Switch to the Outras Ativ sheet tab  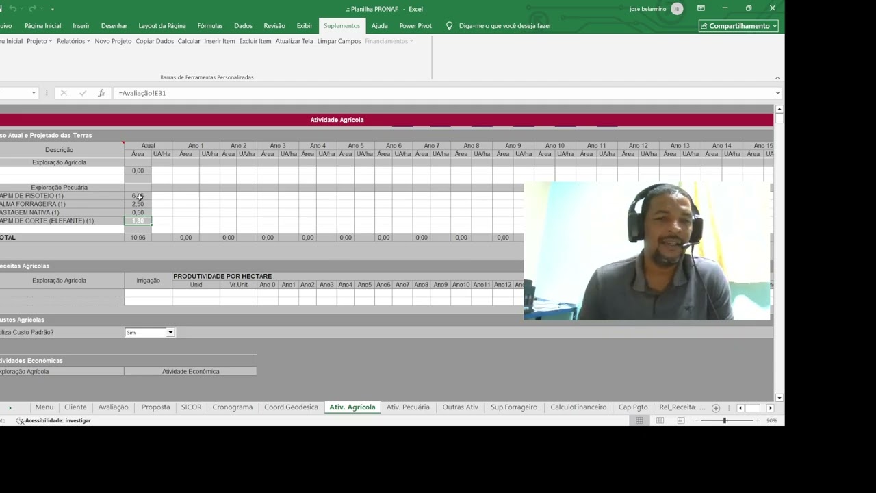click(x=460, y=407)
